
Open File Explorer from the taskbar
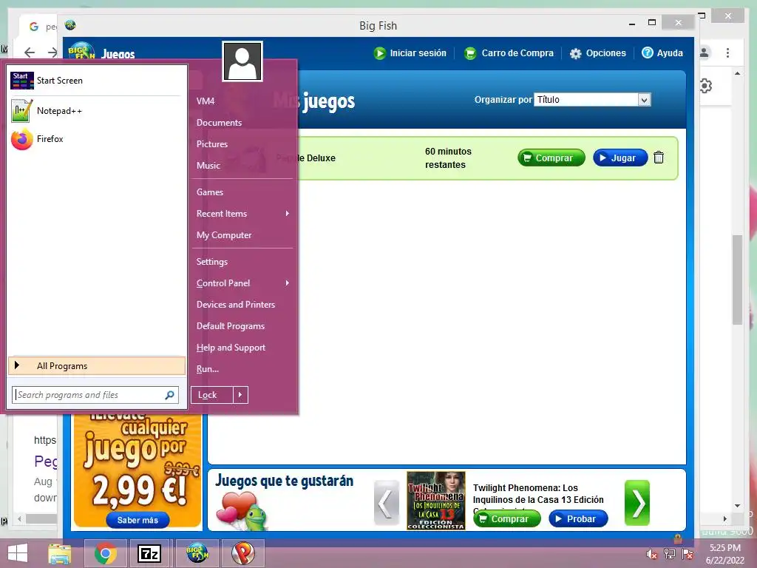tap(59, 553)
